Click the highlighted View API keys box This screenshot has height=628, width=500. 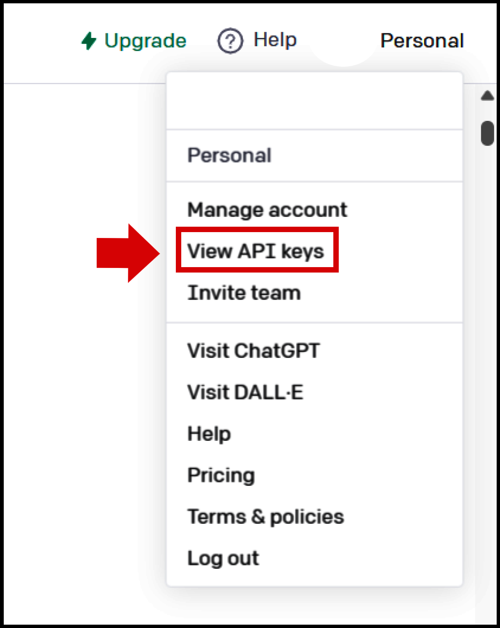coord(257,250)
